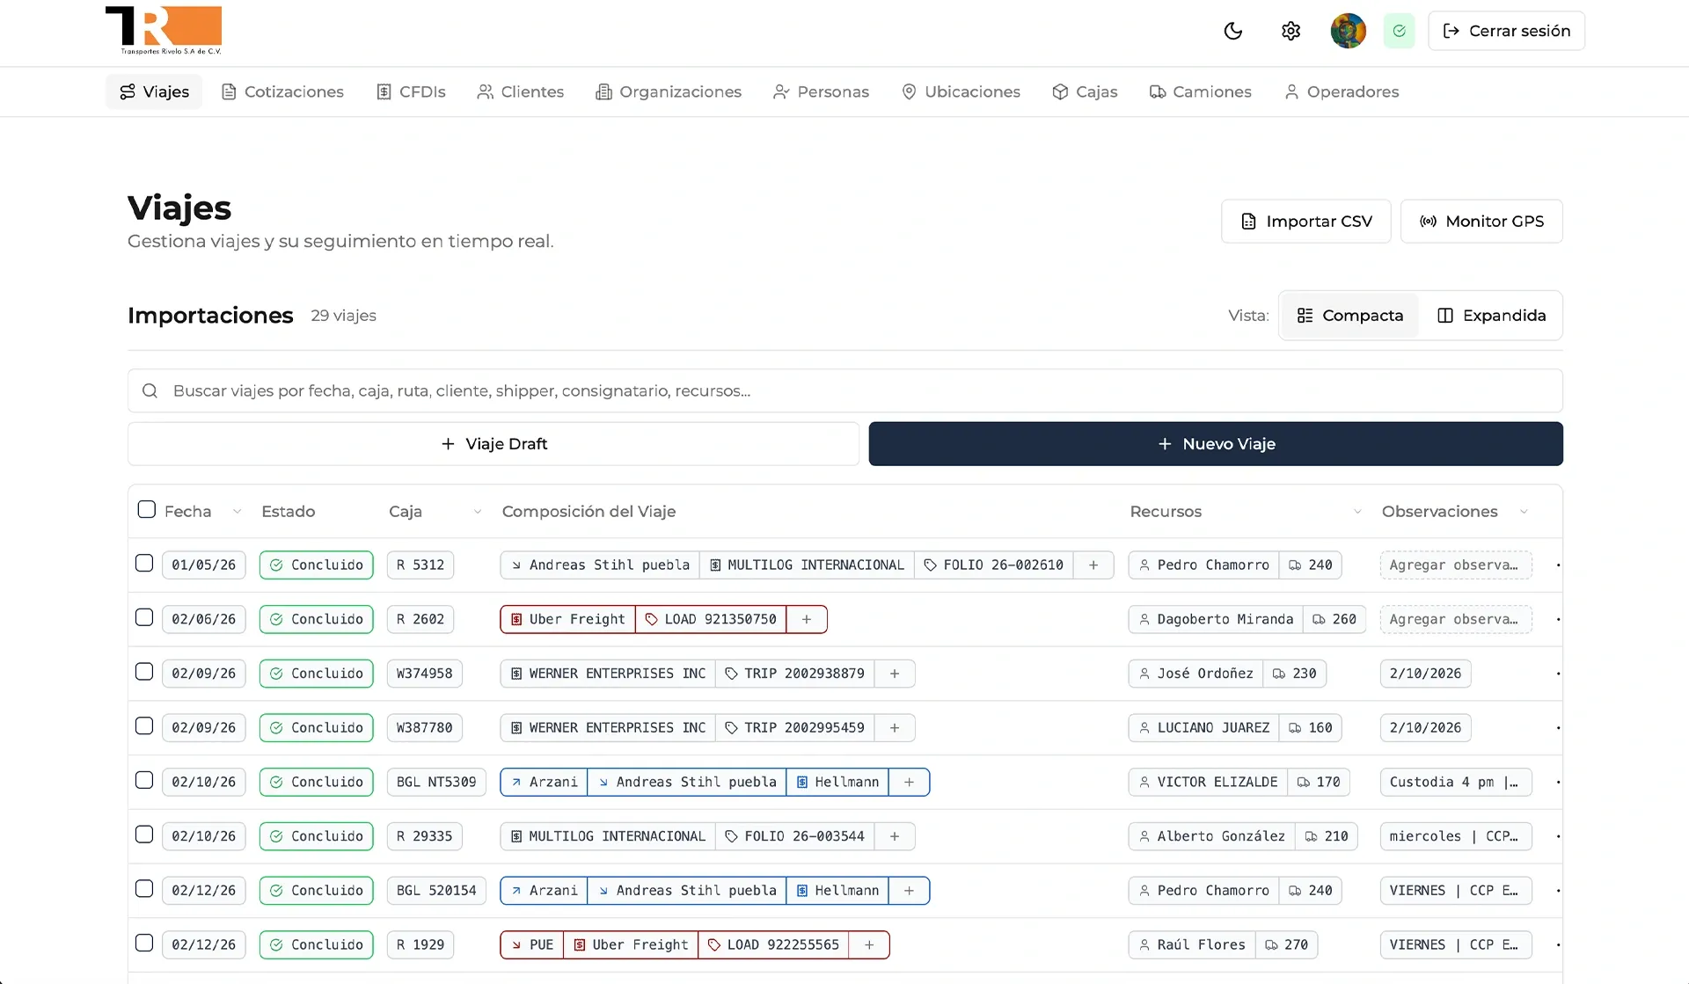Check the 02/06/26 trip row checkbox
The width and height of the screenshot is (1689, 984).
[144, 617]
